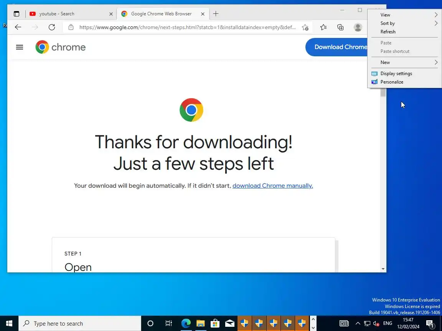442x331 pixels.
Task: Open the Mail app from the taskbar
Action: click(x=230, y=323)
